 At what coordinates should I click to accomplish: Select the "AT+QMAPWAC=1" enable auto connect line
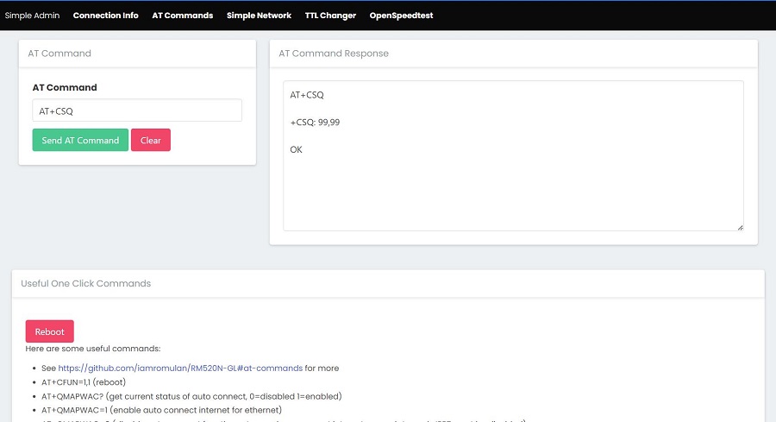(x=161, y=410)
